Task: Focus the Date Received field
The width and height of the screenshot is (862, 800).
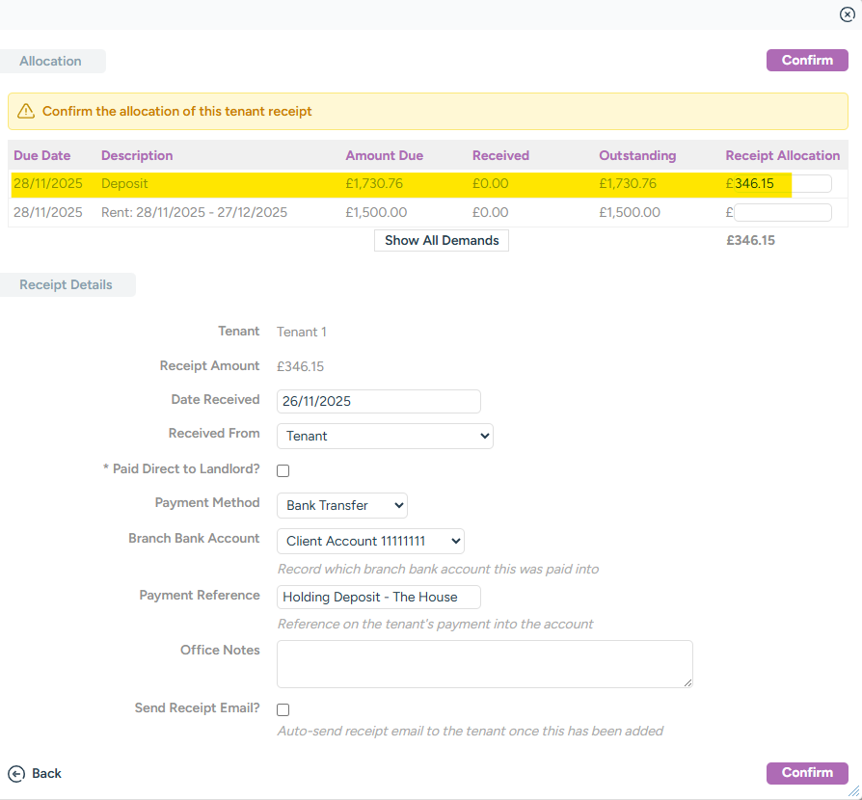Action: [378, 401]
